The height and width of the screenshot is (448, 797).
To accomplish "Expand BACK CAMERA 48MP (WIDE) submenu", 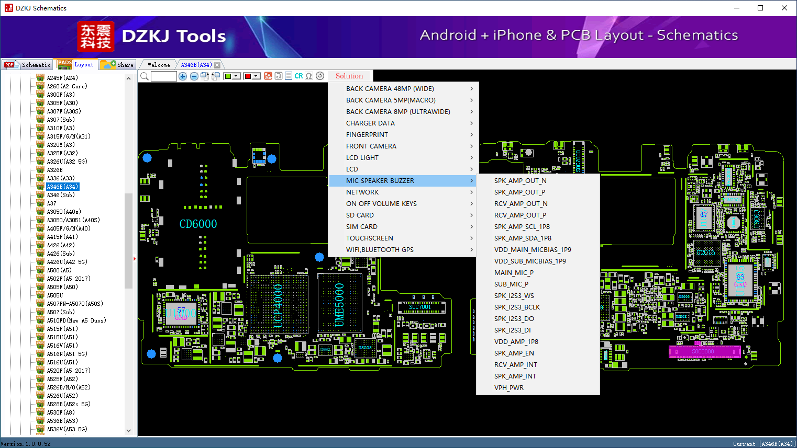I will click(403, 89).
